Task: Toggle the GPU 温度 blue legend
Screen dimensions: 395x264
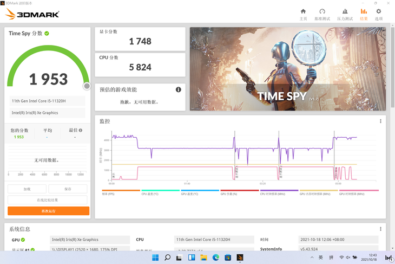Action: coord(200,192)
